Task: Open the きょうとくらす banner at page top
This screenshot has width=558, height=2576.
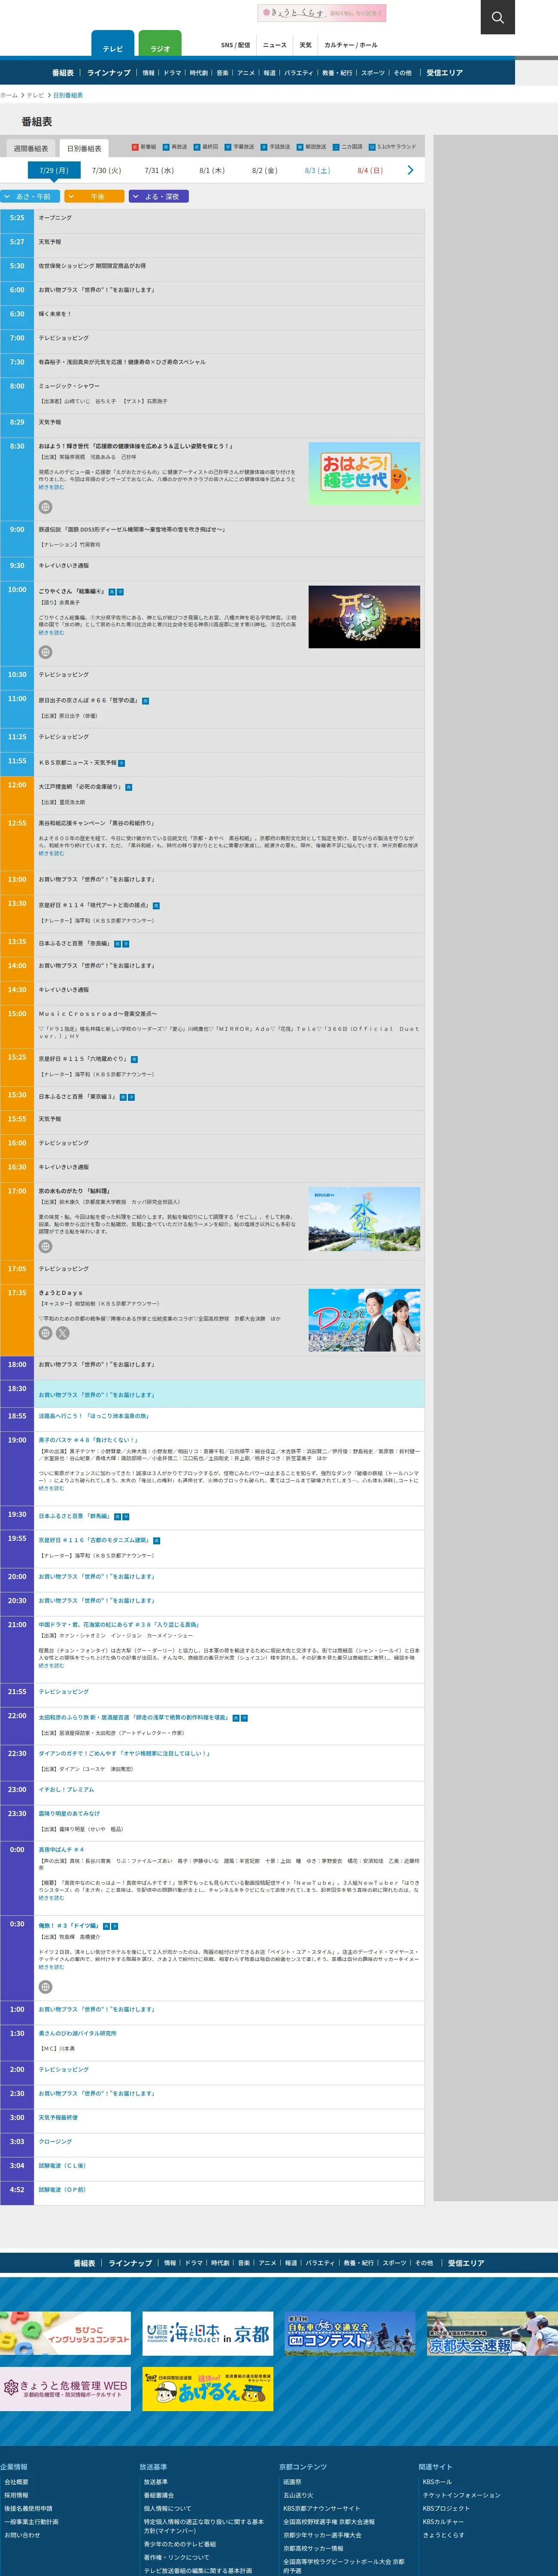Action: pyautogui.click(x=322, y=13)
